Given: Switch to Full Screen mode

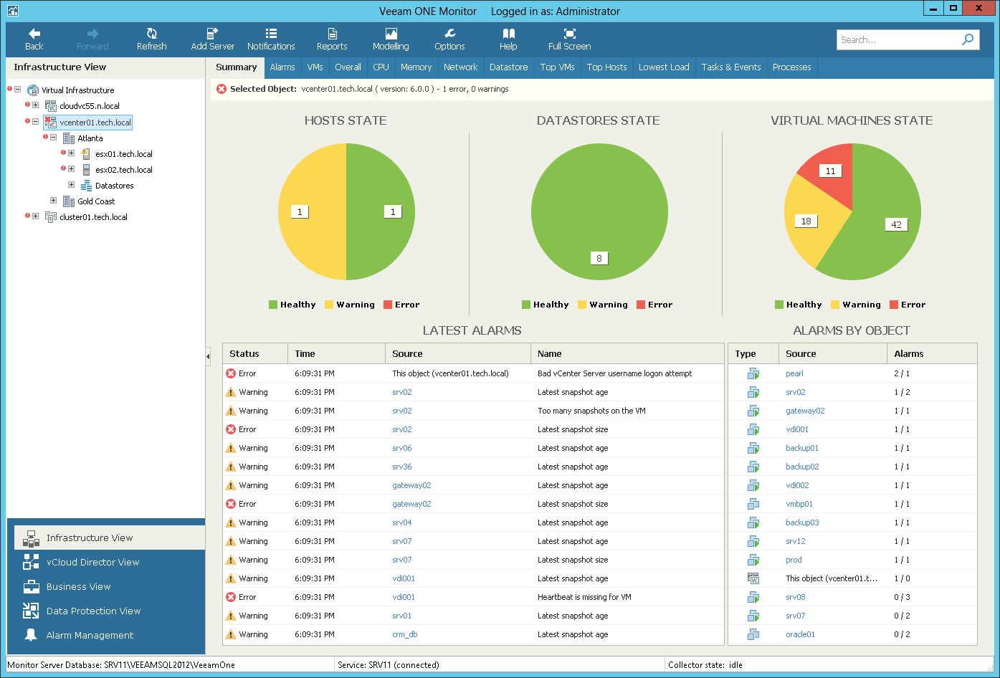Looking at the screenshot, I should point(569,39).
